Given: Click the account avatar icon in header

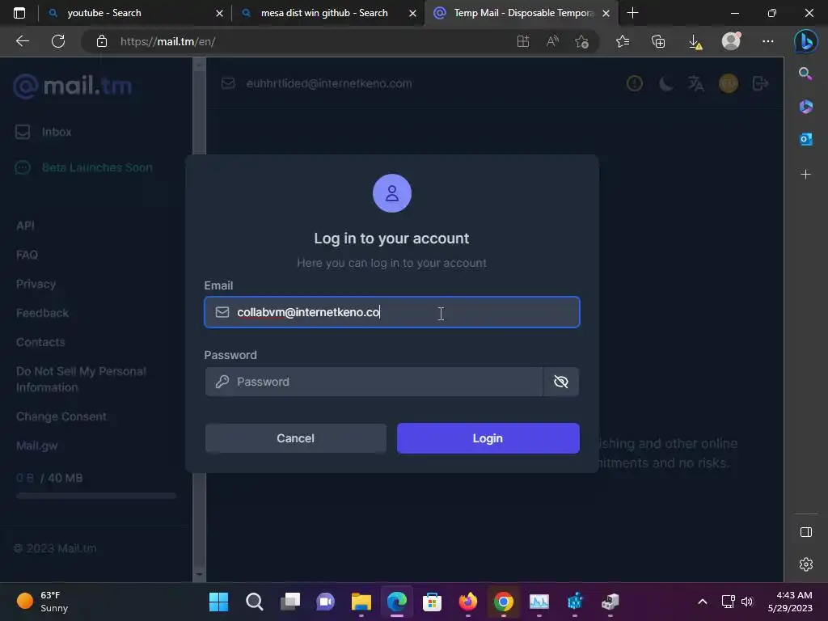Looking at the screenshot, I should [x=729, y=83].
